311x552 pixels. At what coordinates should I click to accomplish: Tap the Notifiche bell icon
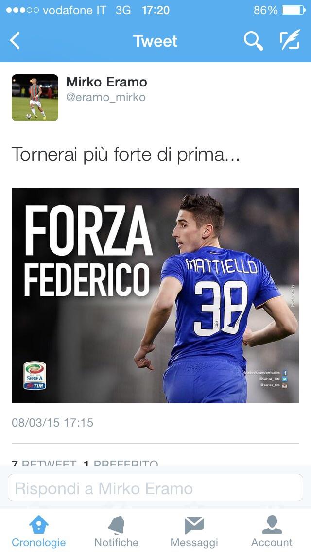point(116,526)
